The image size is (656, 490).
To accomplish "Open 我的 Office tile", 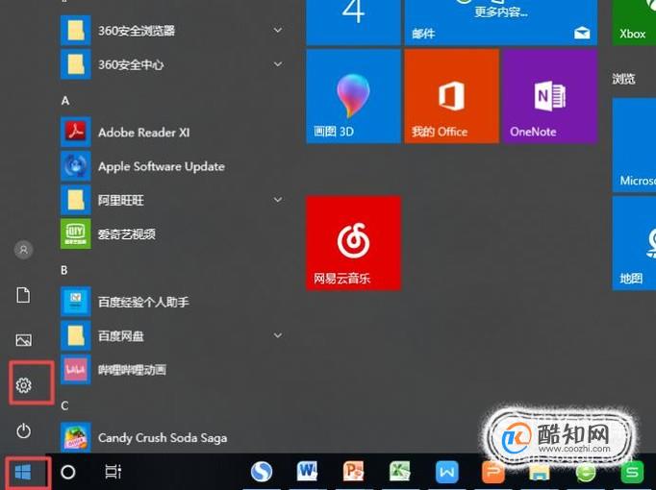I will click(x=452, y=96).
